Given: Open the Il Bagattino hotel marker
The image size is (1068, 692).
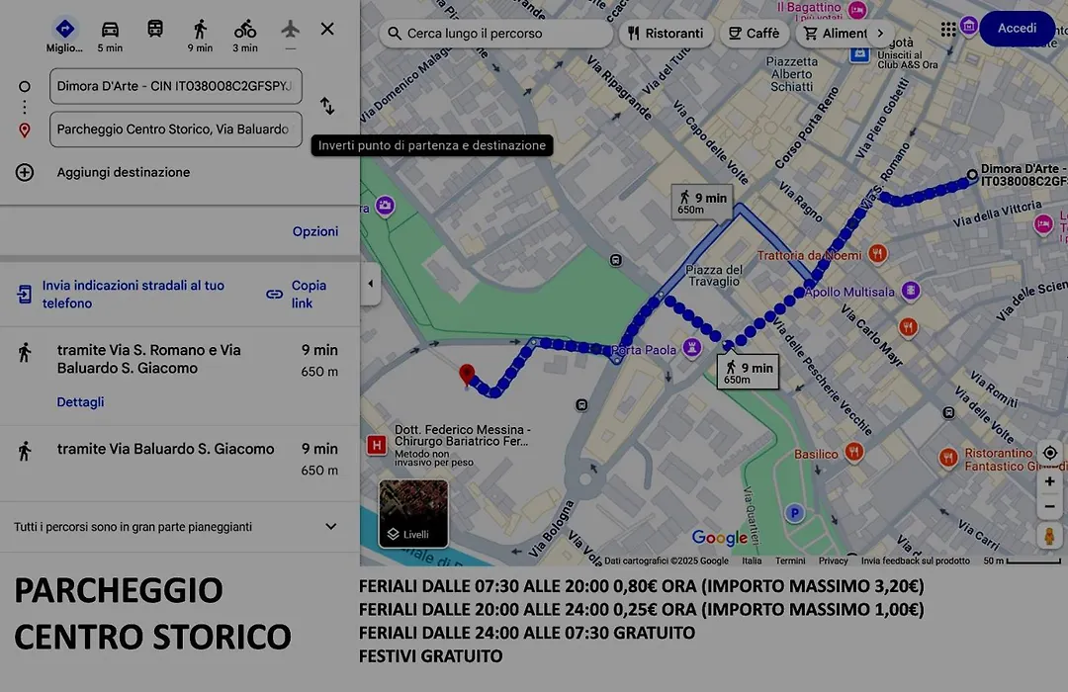Looking at the screenshot, I should [x=857, y=10].
